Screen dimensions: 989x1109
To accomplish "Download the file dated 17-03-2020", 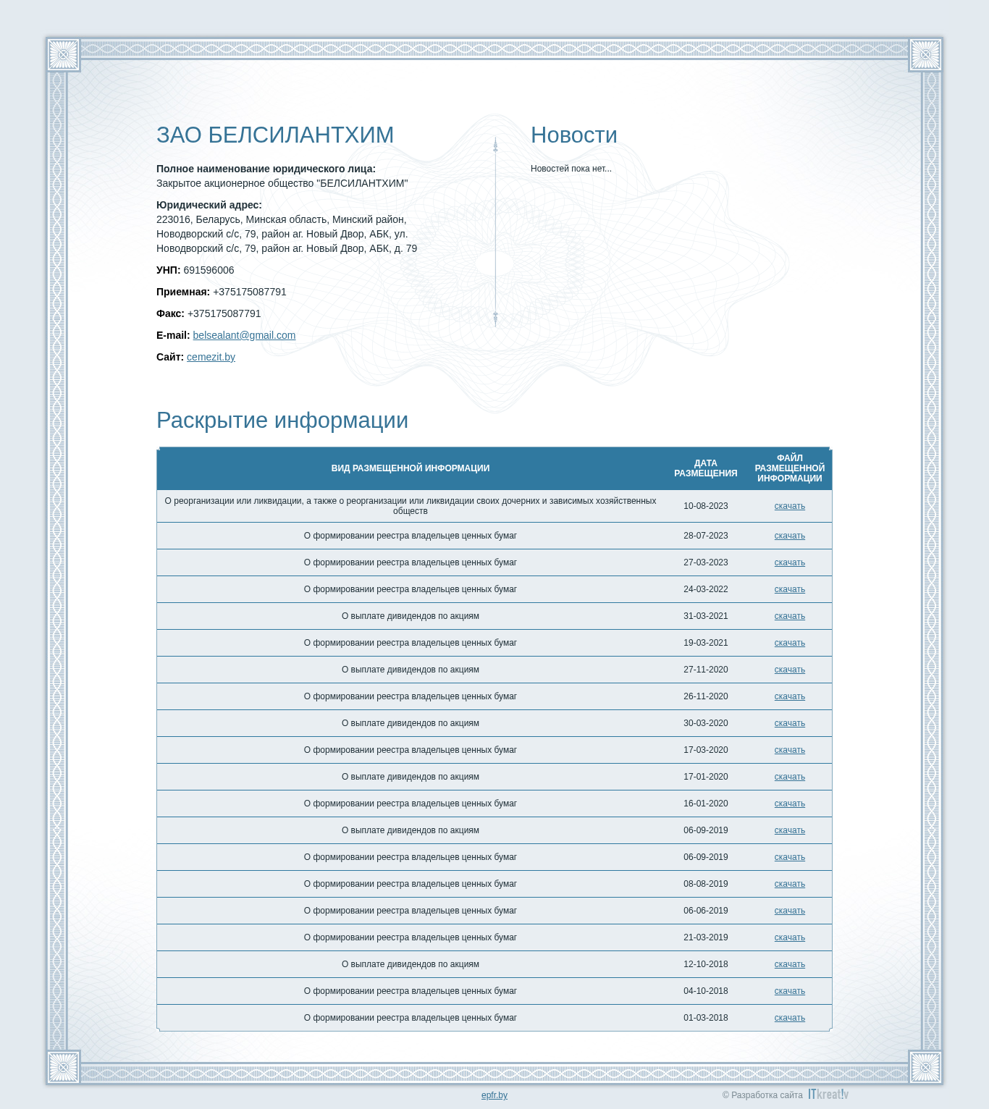I will [789, 750].
